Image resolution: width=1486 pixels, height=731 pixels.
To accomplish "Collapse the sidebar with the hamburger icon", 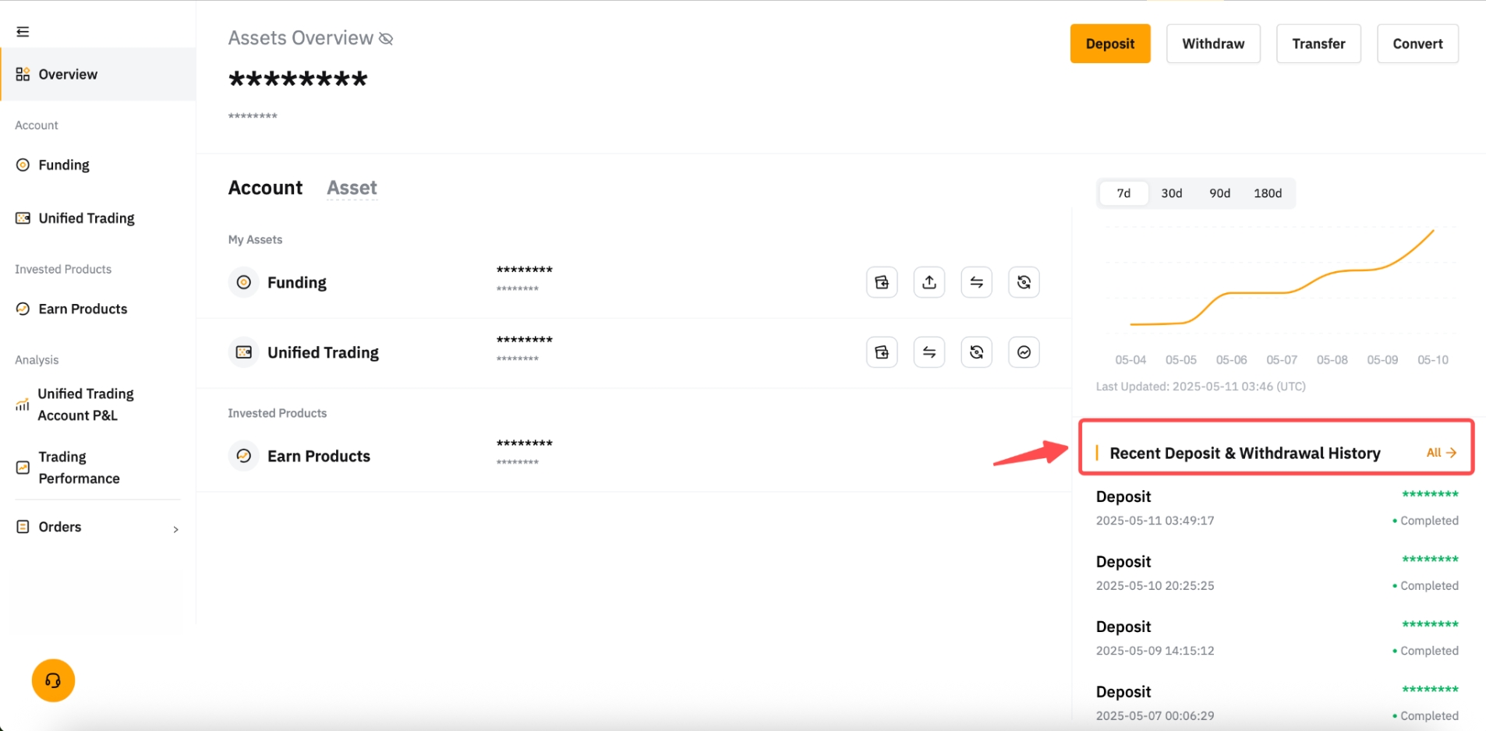I will pyautogui.click(x=23, y=32).
